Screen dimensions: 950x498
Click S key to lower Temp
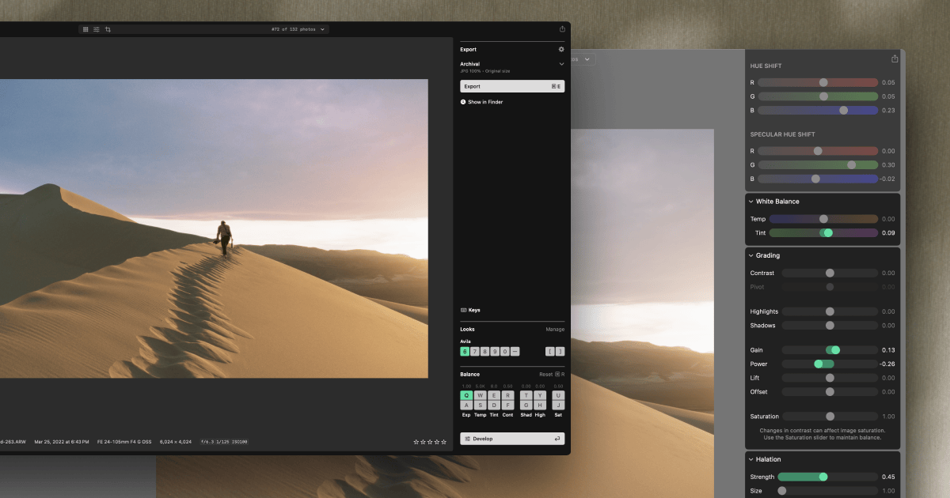480,405
